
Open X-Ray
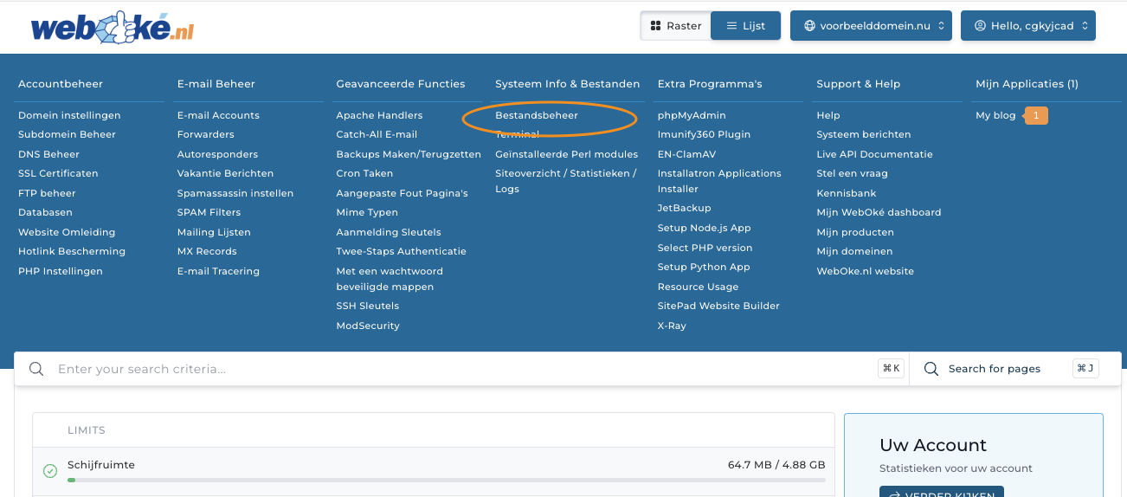(672, 326)
